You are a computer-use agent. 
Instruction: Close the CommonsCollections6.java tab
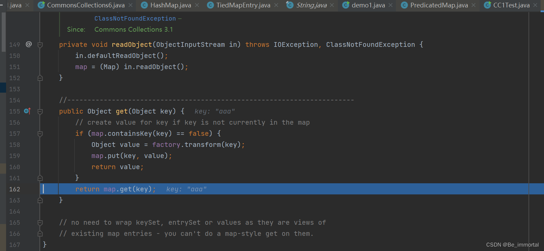[x=131, y=5]
